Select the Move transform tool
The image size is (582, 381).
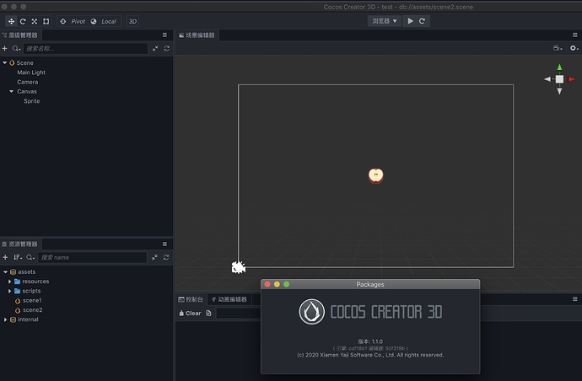pos(11,22)
